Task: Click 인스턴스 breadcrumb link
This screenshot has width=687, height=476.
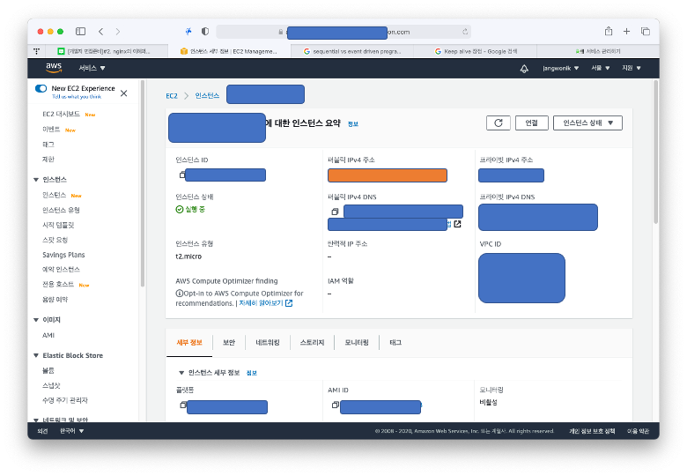Action: (x=207, y=96)
